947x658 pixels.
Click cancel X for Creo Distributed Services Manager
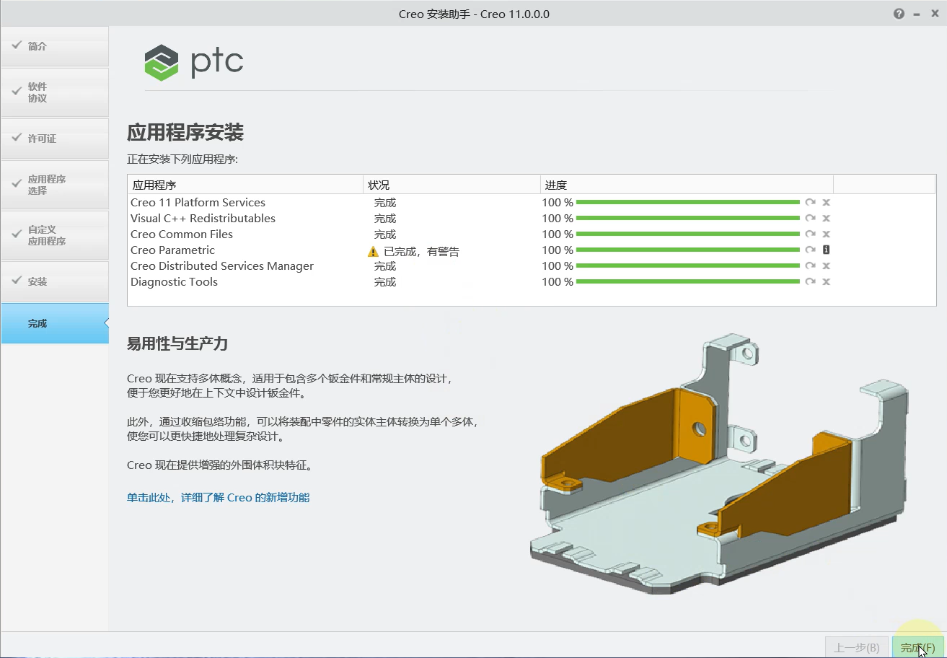(x=827, y=266)
